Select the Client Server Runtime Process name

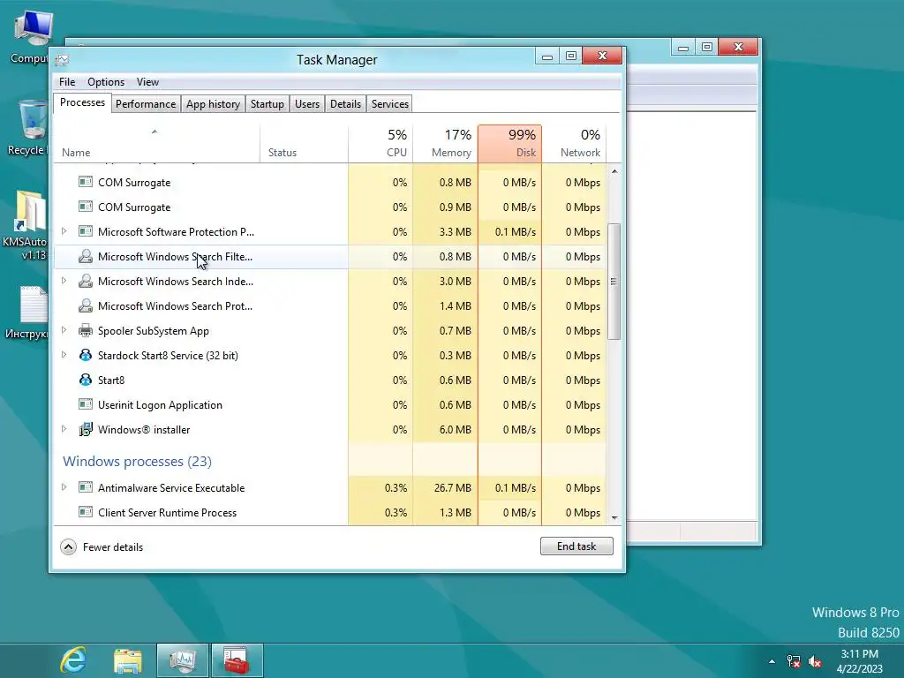tap(167, 513)
